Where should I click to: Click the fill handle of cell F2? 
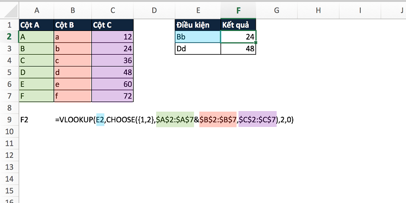click(x=256, y=43)
